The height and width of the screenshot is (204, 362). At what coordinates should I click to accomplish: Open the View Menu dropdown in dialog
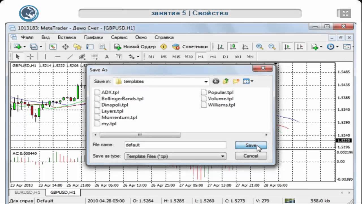(248, 81)
